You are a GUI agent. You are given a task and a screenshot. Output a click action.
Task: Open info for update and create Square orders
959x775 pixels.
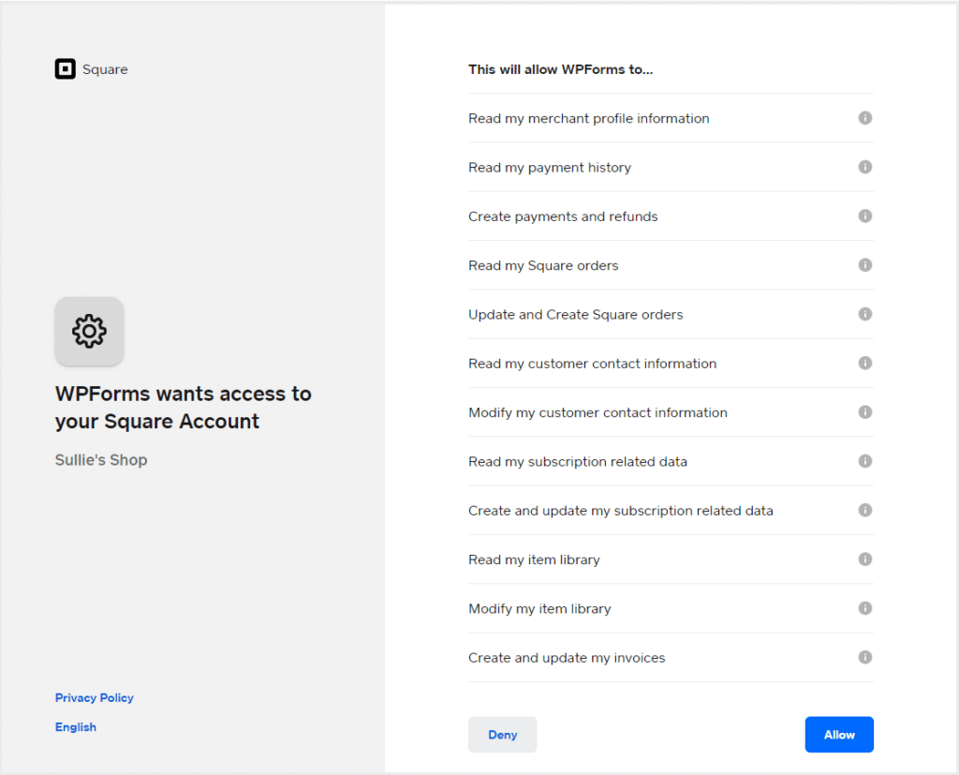point(864,314)
